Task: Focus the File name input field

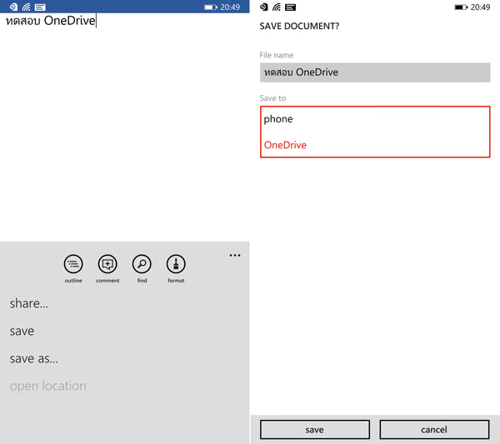Action: click(375, 72)
